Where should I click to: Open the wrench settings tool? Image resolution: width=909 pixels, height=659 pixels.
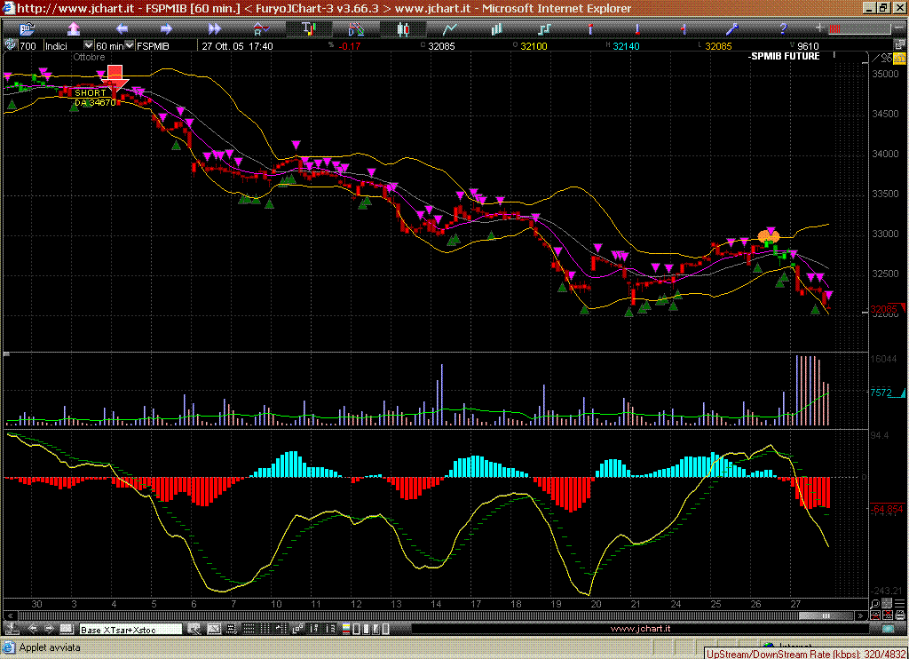click(x=731, y=29)
